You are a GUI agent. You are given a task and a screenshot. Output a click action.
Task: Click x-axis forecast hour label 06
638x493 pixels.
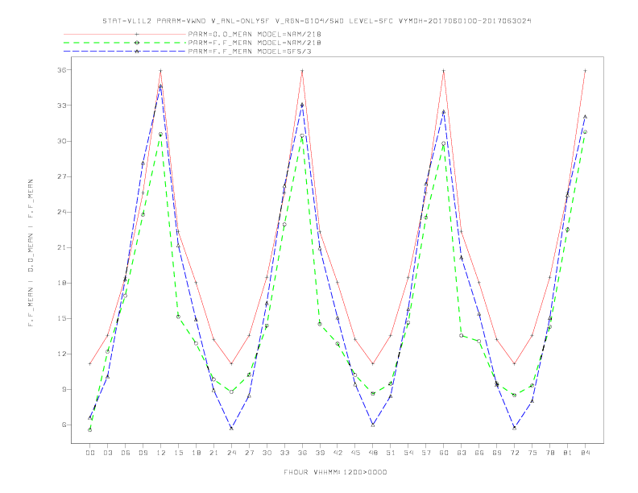click(126, 453)
